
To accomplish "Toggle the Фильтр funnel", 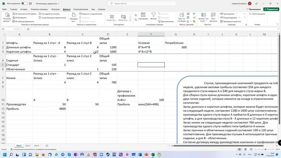I will (153, 16).
